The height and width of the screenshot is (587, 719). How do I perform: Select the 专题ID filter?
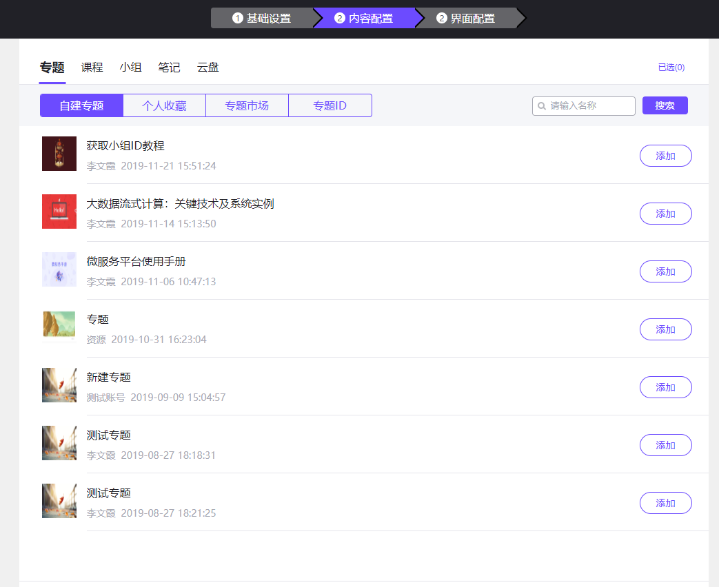[330, 105]
